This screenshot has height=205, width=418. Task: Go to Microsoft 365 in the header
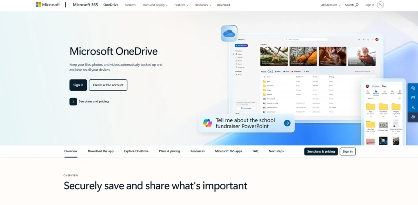85,5
